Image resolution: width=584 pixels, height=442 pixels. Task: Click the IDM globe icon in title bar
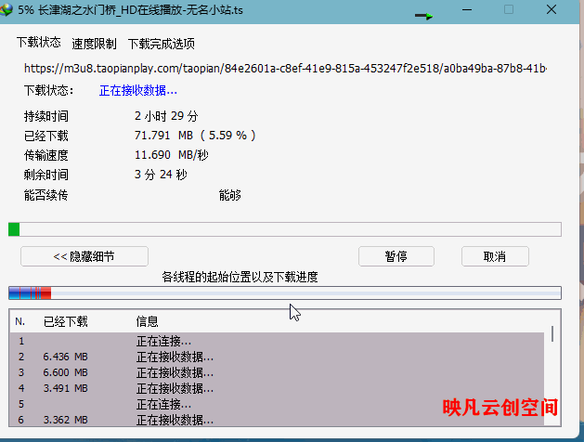tap(6, 10)
